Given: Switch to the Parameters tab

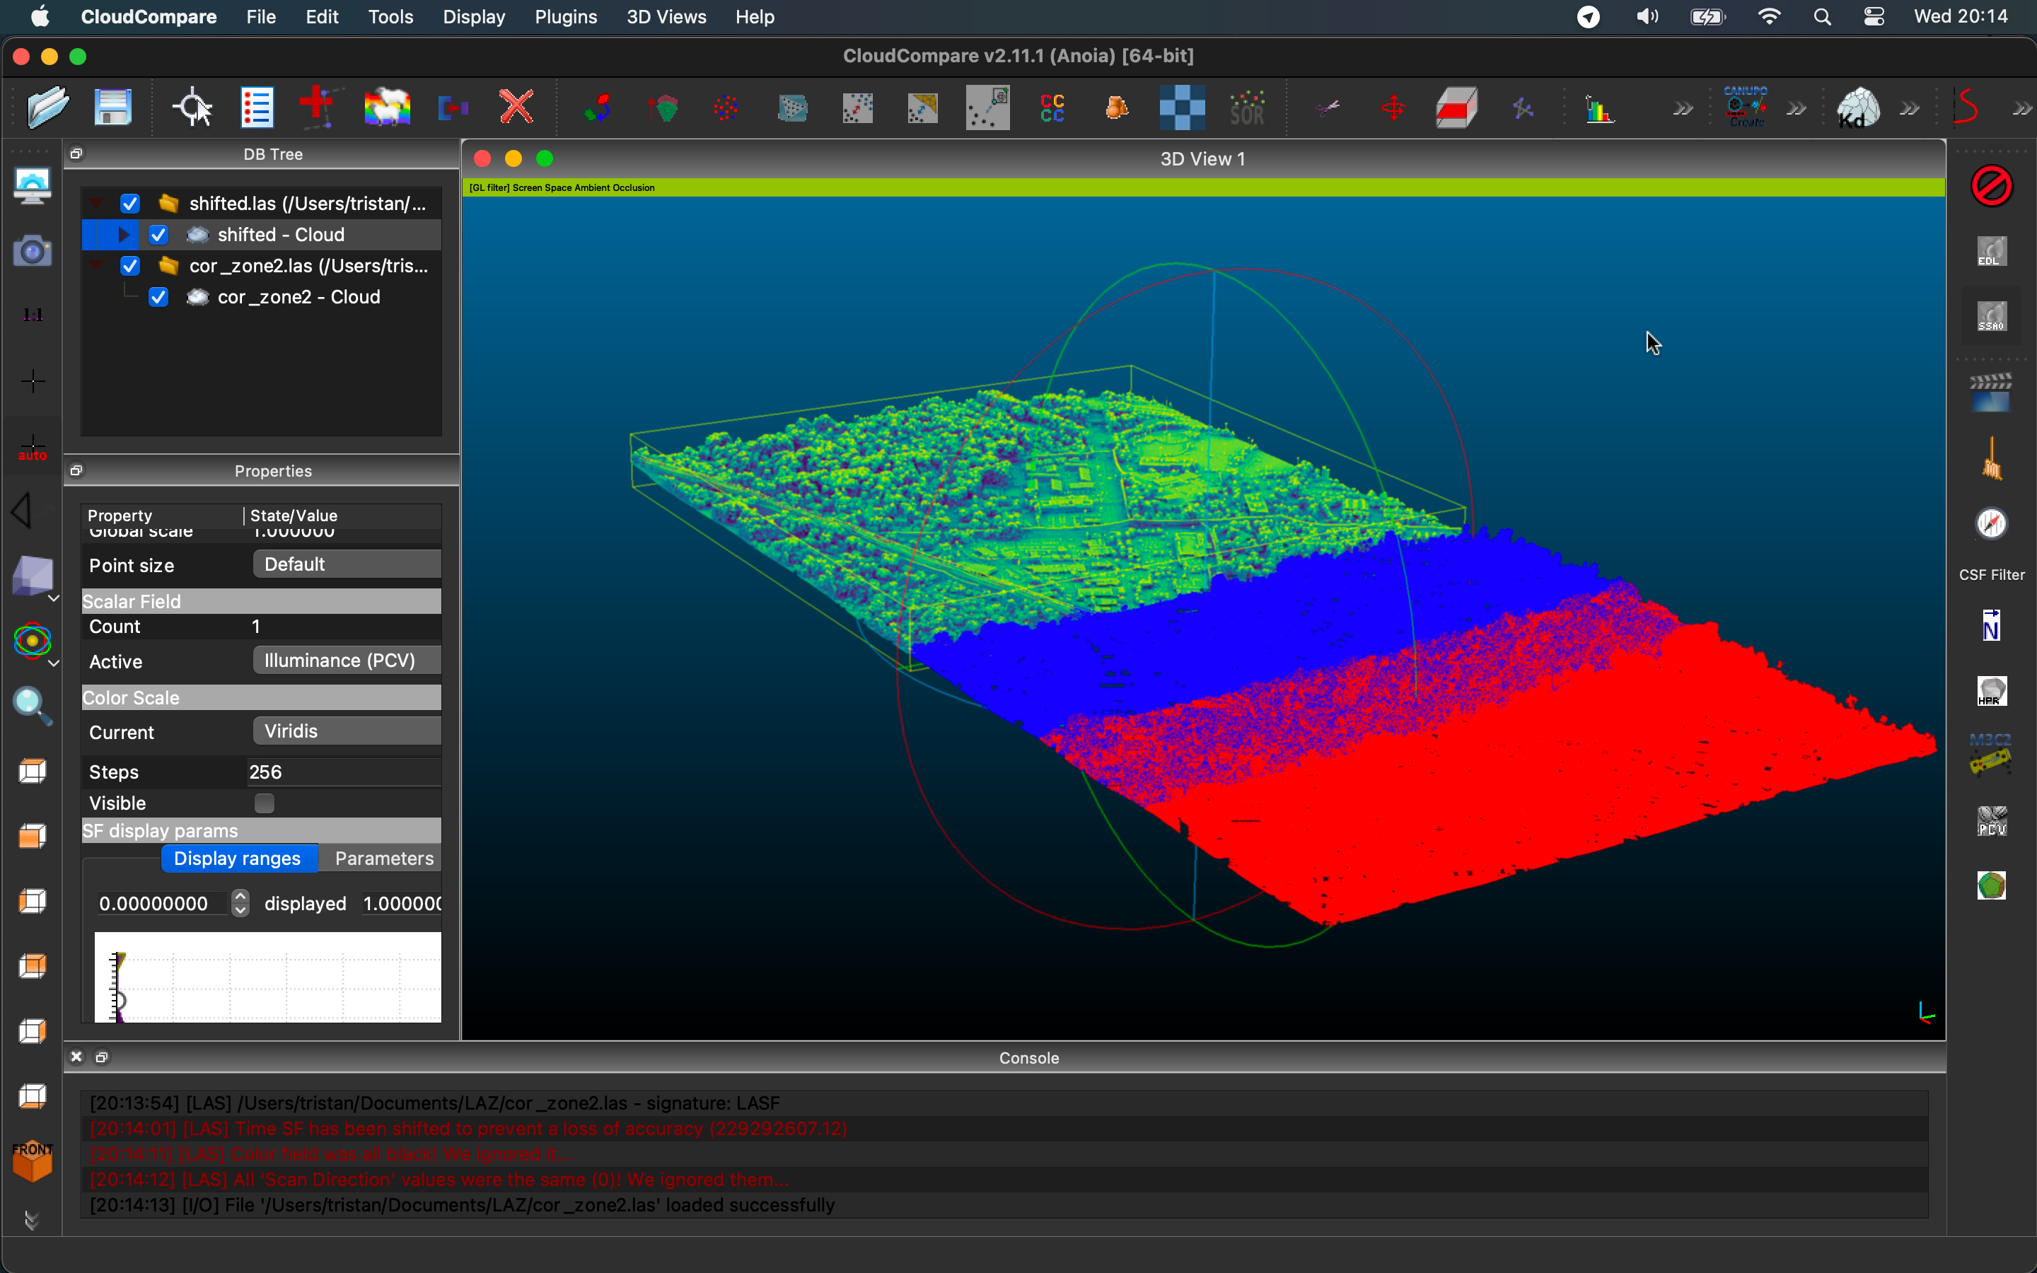Looking at the screenshot, I should [384, 858].
